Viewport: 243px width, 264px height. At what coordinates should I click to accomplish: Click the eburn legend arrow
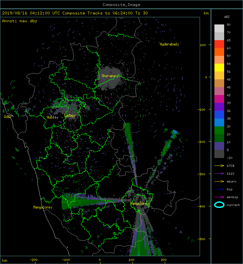pos(219,181)
